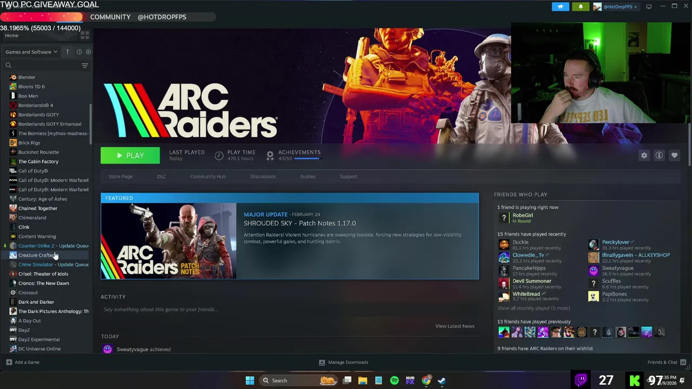
Task: Open the Discussions tab
Action: point(263,177)
